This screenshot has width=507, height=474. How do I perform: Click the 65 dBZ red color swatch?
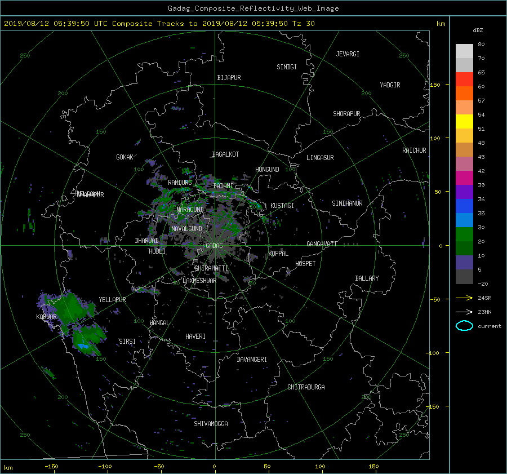tap(464, 79)
